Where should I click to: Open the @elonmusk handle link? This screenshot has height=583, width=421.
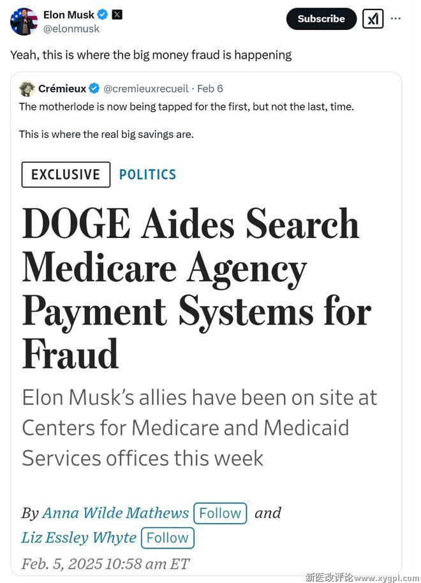pos(71,29)
